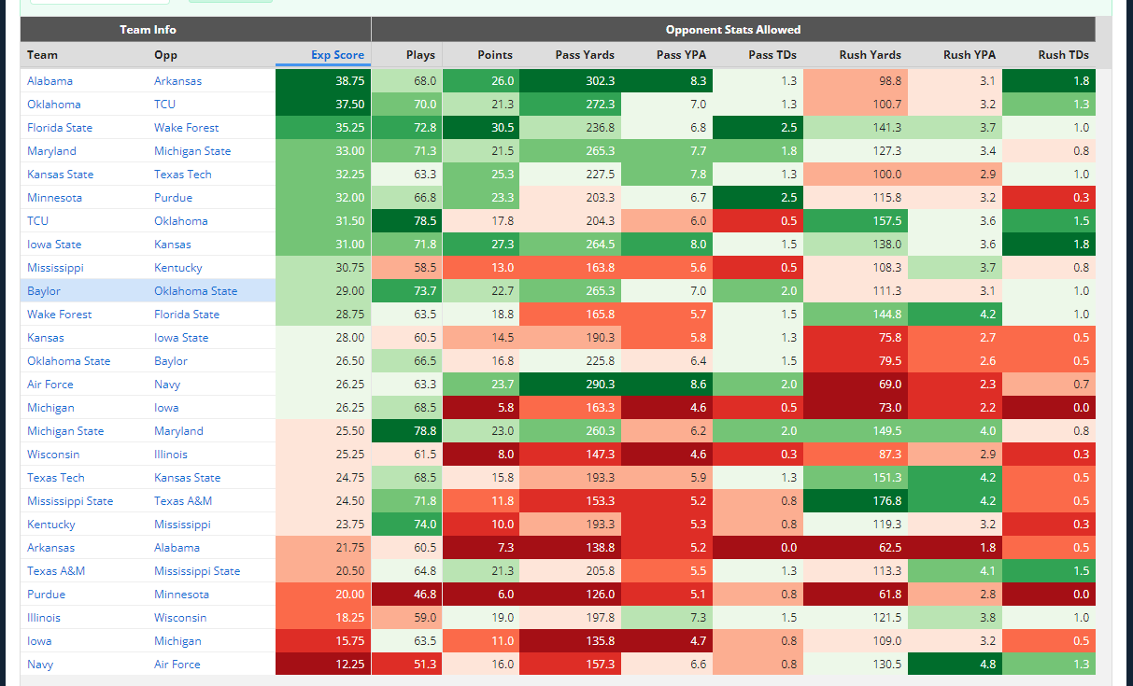The image size is (1133, 686).
Task: Open Purdue opponent link in Minnesota row
Action: click(x=173, y=198)
